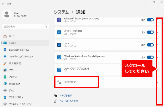
Task: Disable フォト notifications toggle
Action: click(150, 45)
